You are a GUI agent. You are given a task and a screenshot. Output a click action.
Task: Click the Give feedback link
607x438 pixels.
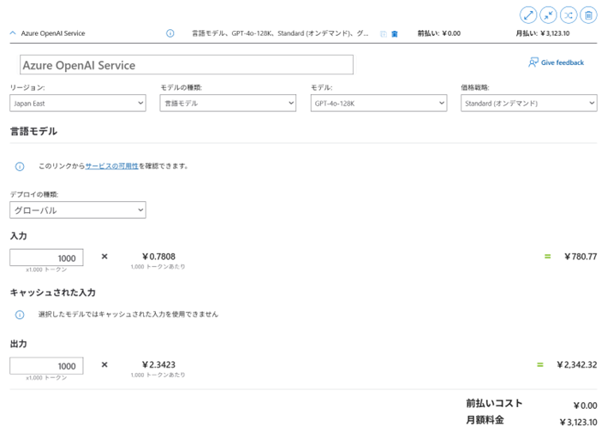click(556, 62)
